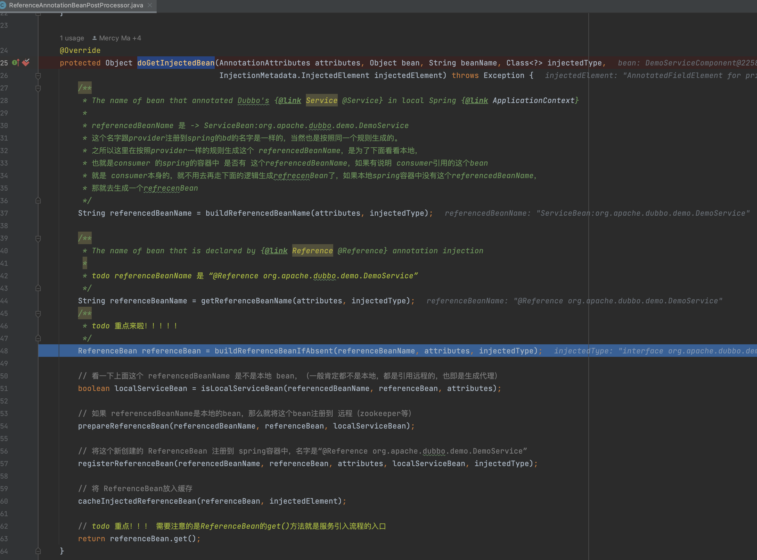Click the @Override annotation

click(x=80, y=50)
